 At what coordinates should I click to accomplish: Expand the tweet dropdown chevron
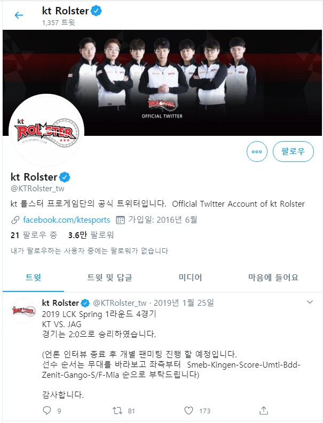tap(310, 302)
